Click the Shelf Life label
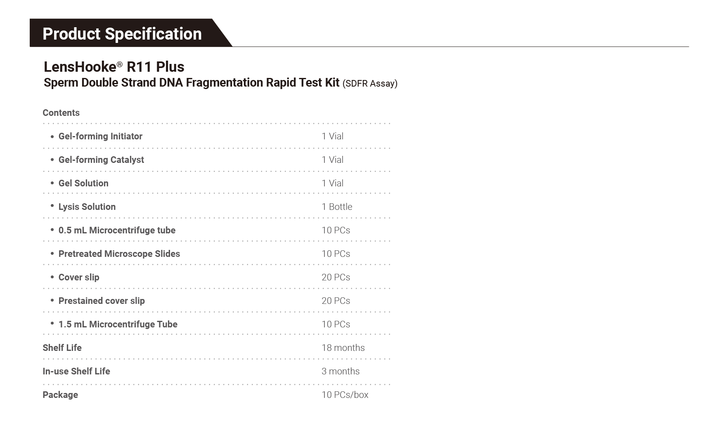 pos(62,348)
